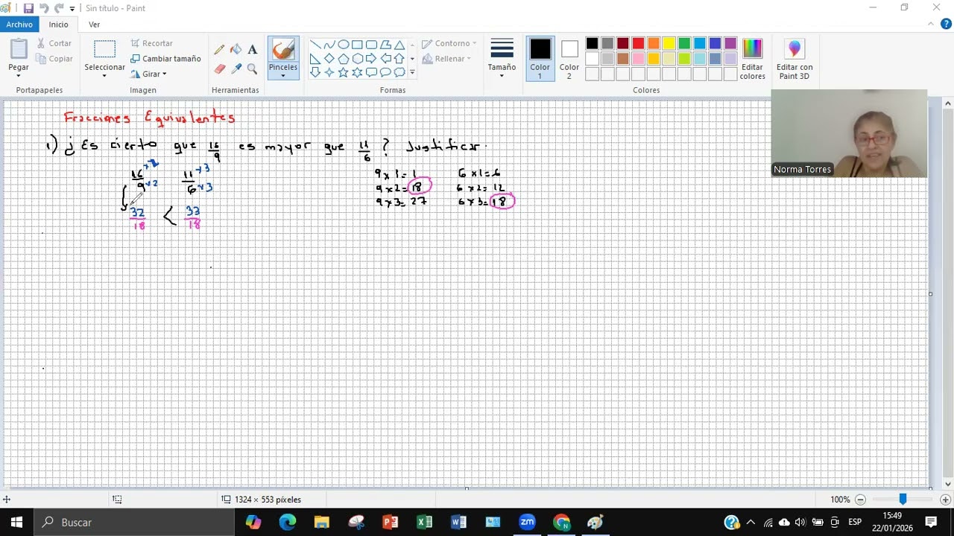
Task: Click the zoom slider handle
Action: 903,500
